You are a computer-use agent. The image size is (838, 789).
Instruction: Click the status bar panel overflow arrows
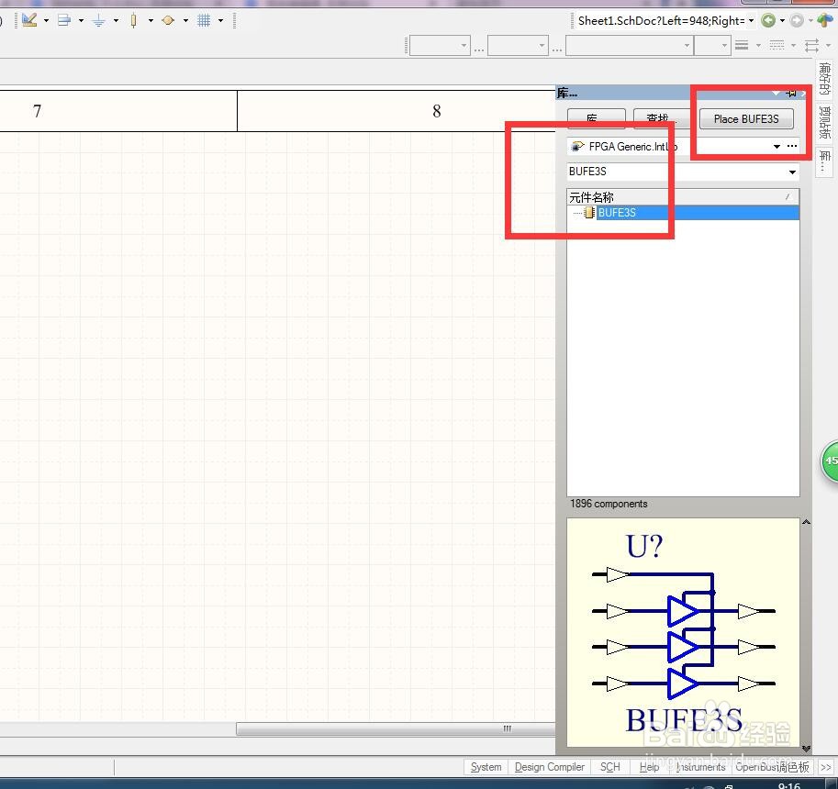[x=826, y=767]
